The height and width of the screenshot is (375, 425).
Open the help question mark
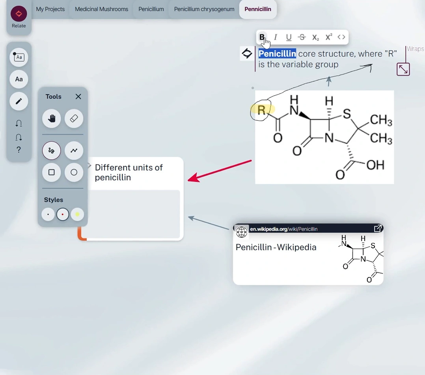click(19, 150)
